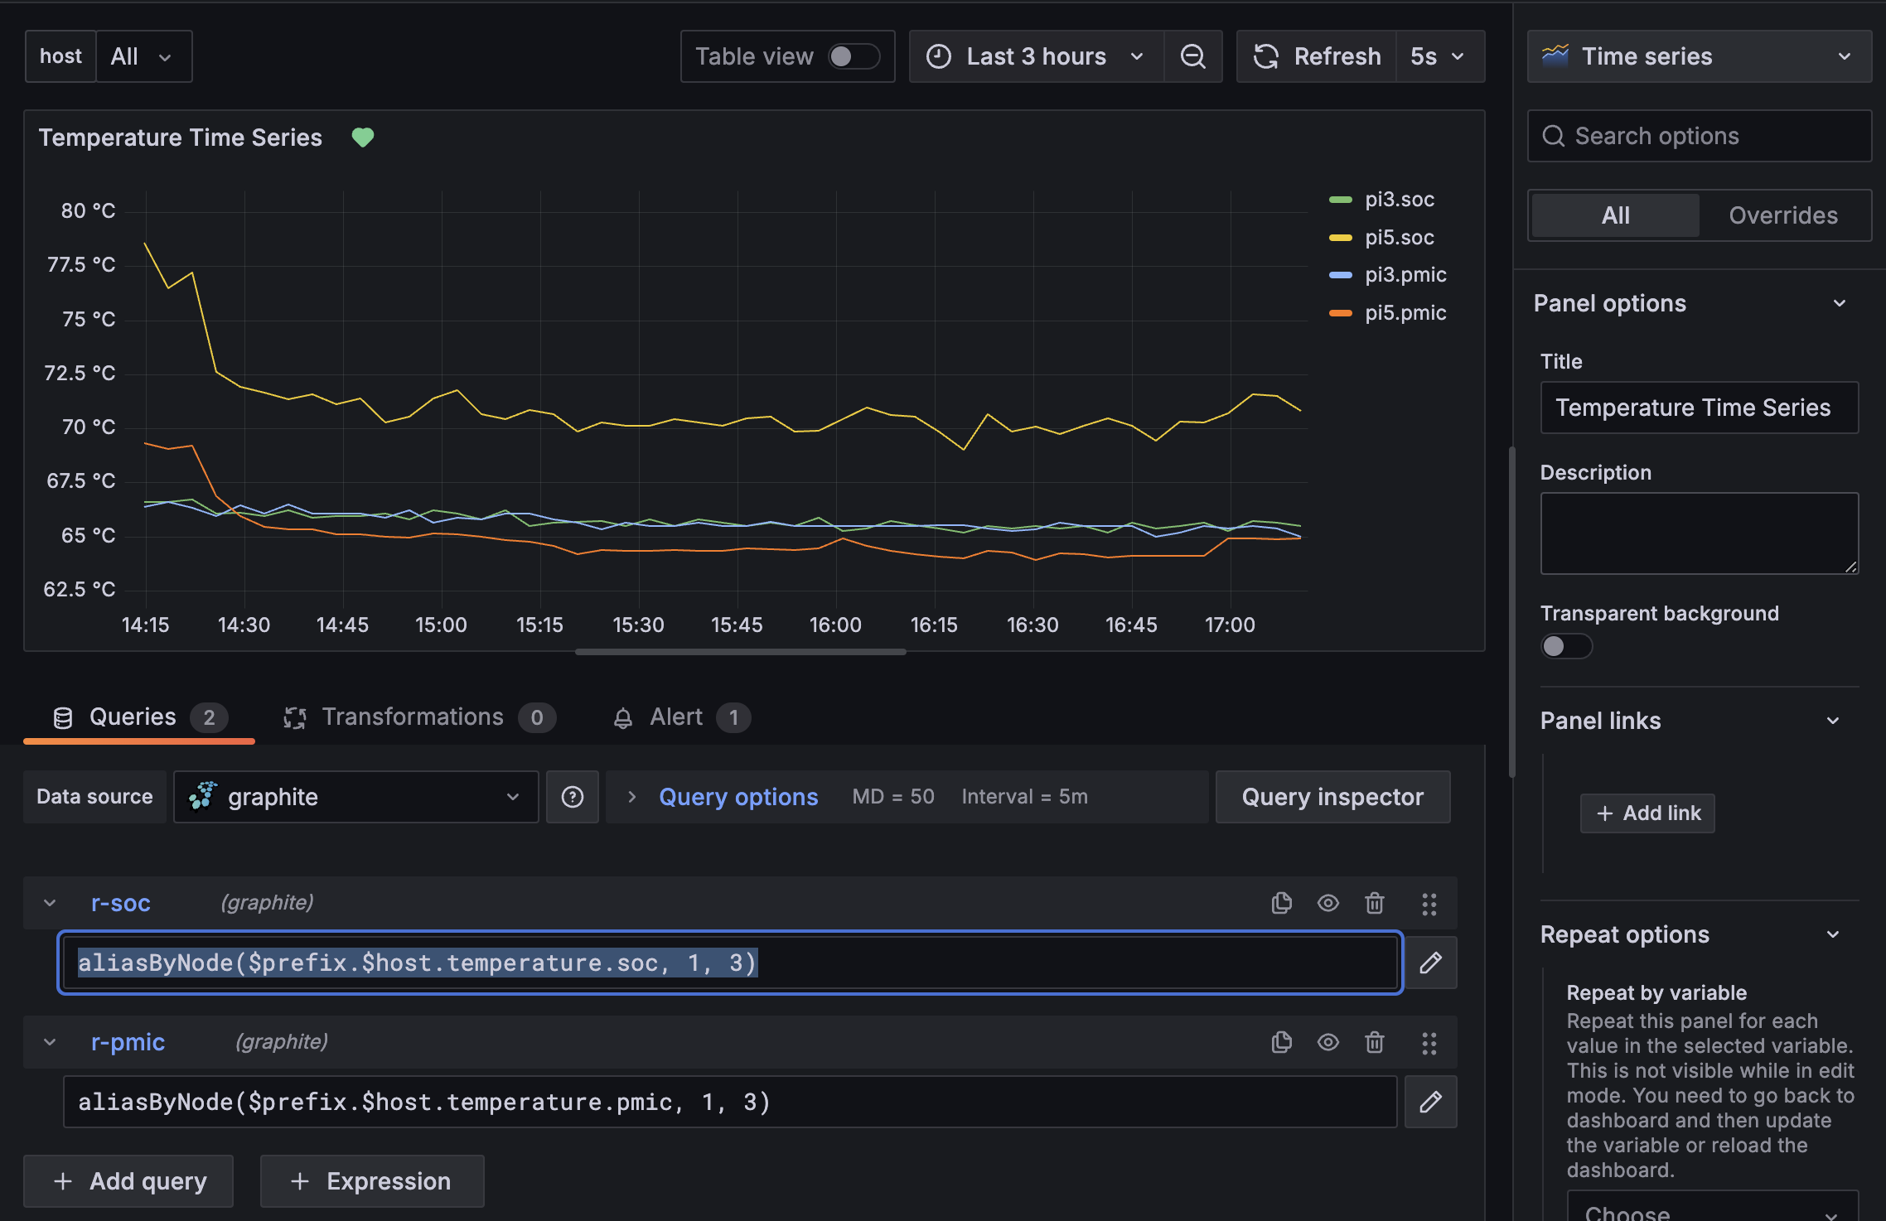Toggle Transparent background on
1886x1221 pixels.
[x=1565, y=646]
